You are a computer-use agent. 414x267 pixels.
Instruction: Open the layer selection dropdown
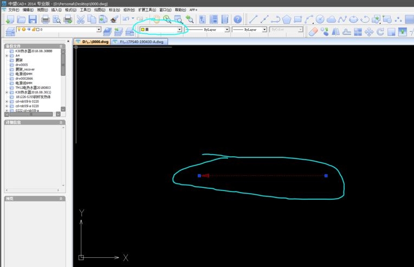pyautogui.click(x=99, y=30)
